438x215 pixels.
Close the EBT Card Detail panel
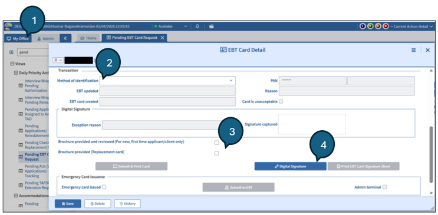[x=427, y=50]
